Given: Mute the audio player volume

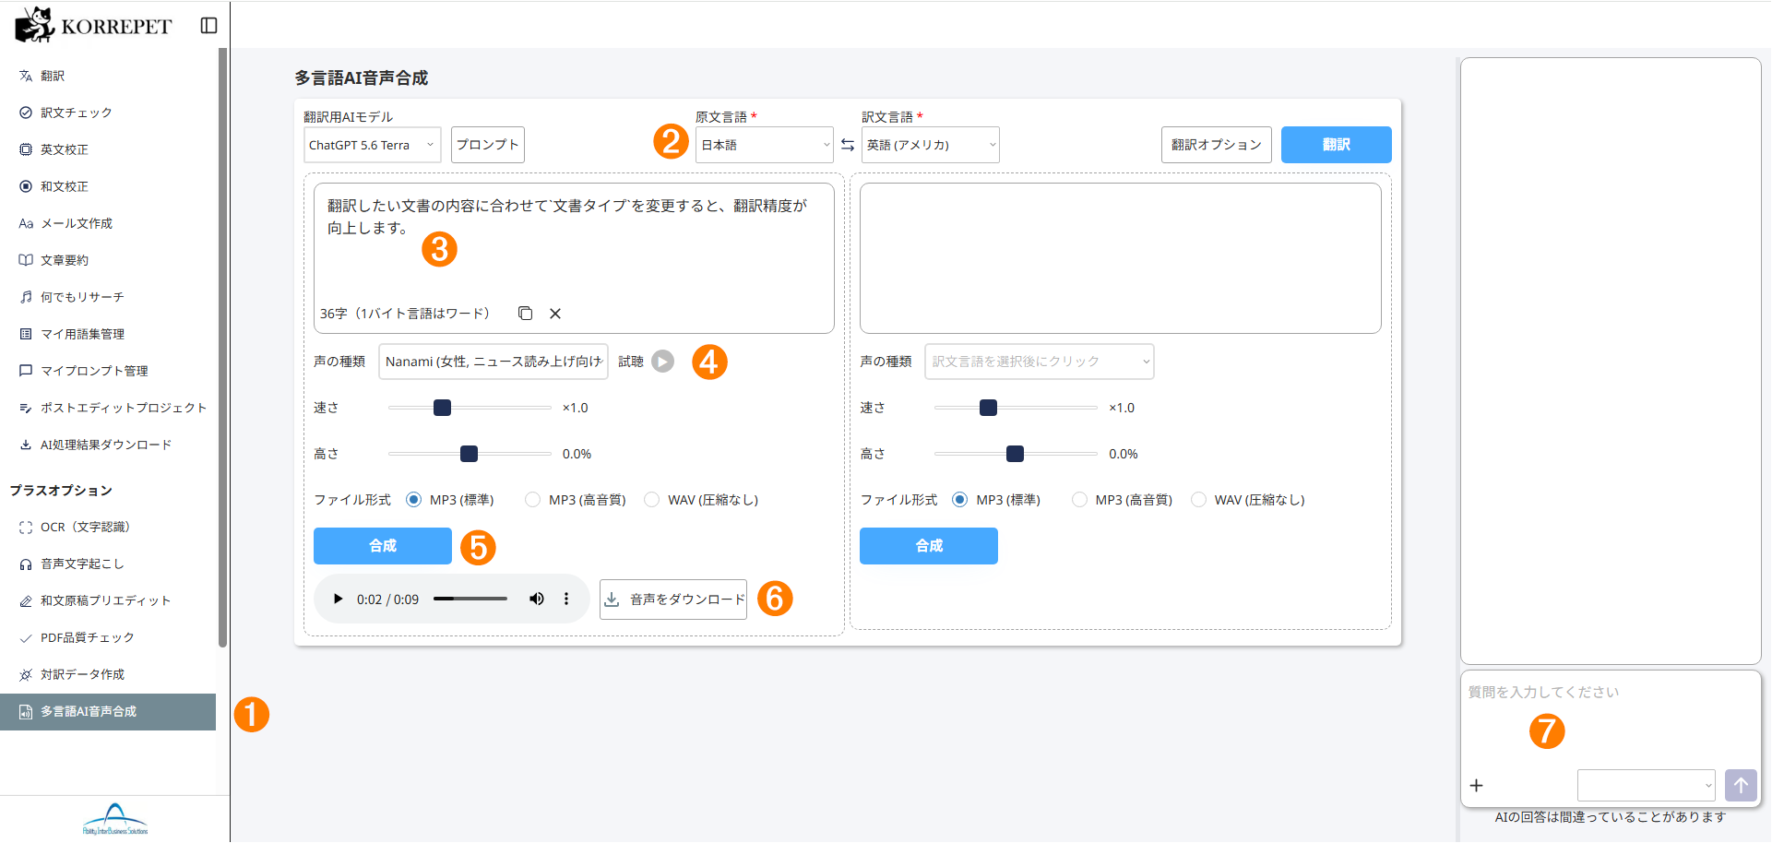Looking at the screenshot, I should pyautogui.click(x=536, y=600).
